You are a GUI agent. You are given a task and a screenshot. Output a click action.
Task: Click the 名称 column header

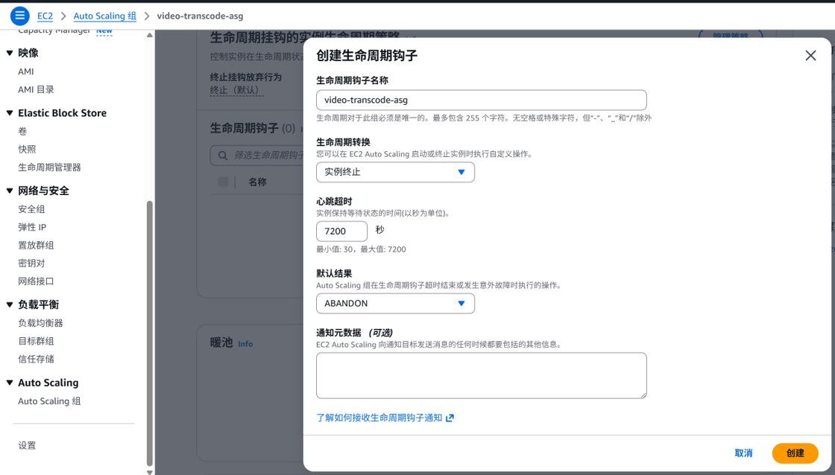click(258, 182)
